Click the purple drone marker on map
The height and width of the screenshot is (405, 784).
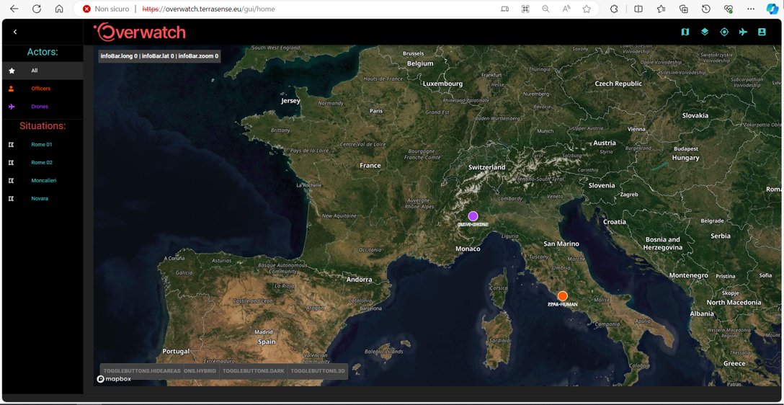click(x=473, y=216)
